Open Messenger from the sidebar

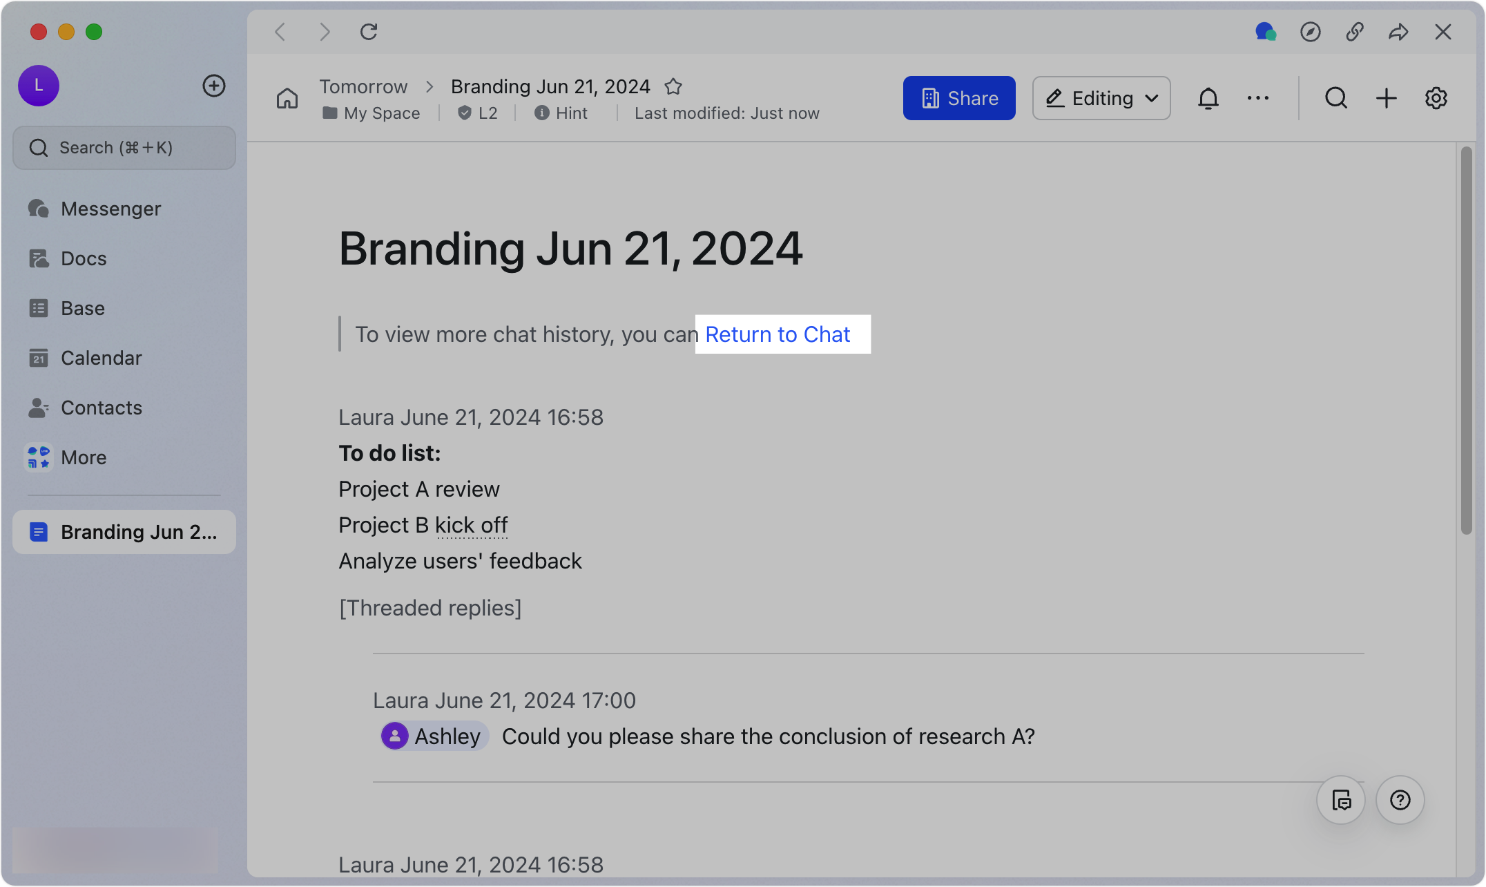(110, 209)
